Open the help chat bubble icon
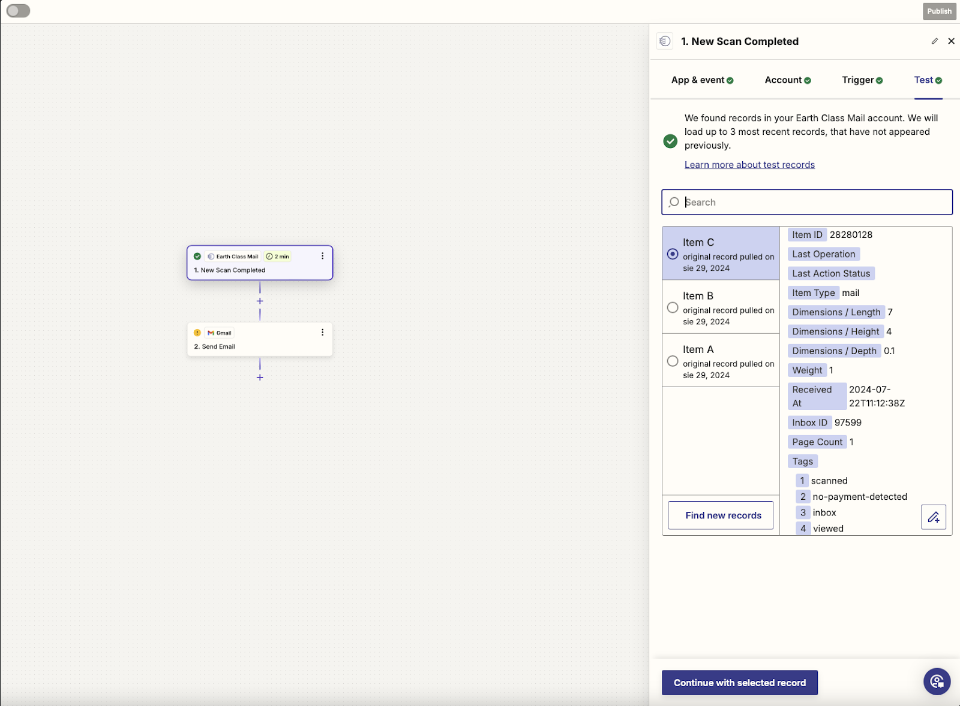Image resolution: width=960 pixels, height=706 pixels. [x=937, y=681]
